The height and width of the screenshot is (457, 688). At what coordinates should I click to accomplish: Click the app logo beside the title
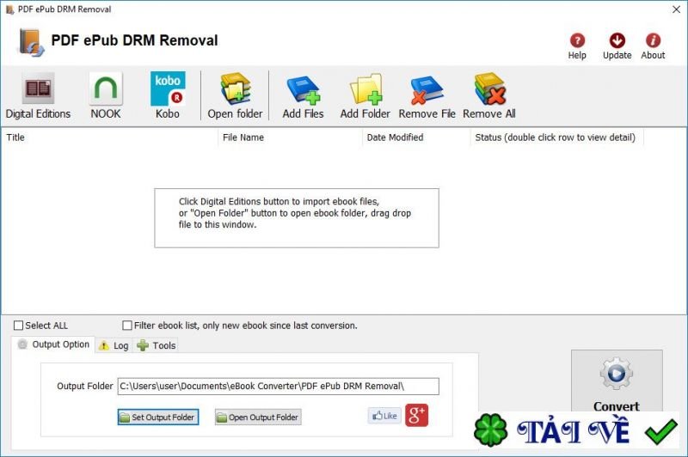pos(31,42)
